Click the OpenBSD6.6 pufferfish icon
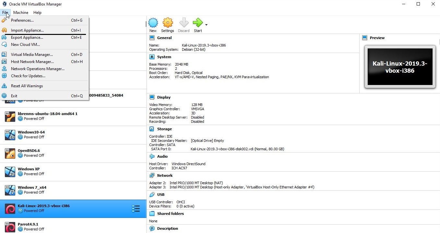The height and width of the screenshot is (233, 440). 10,154
